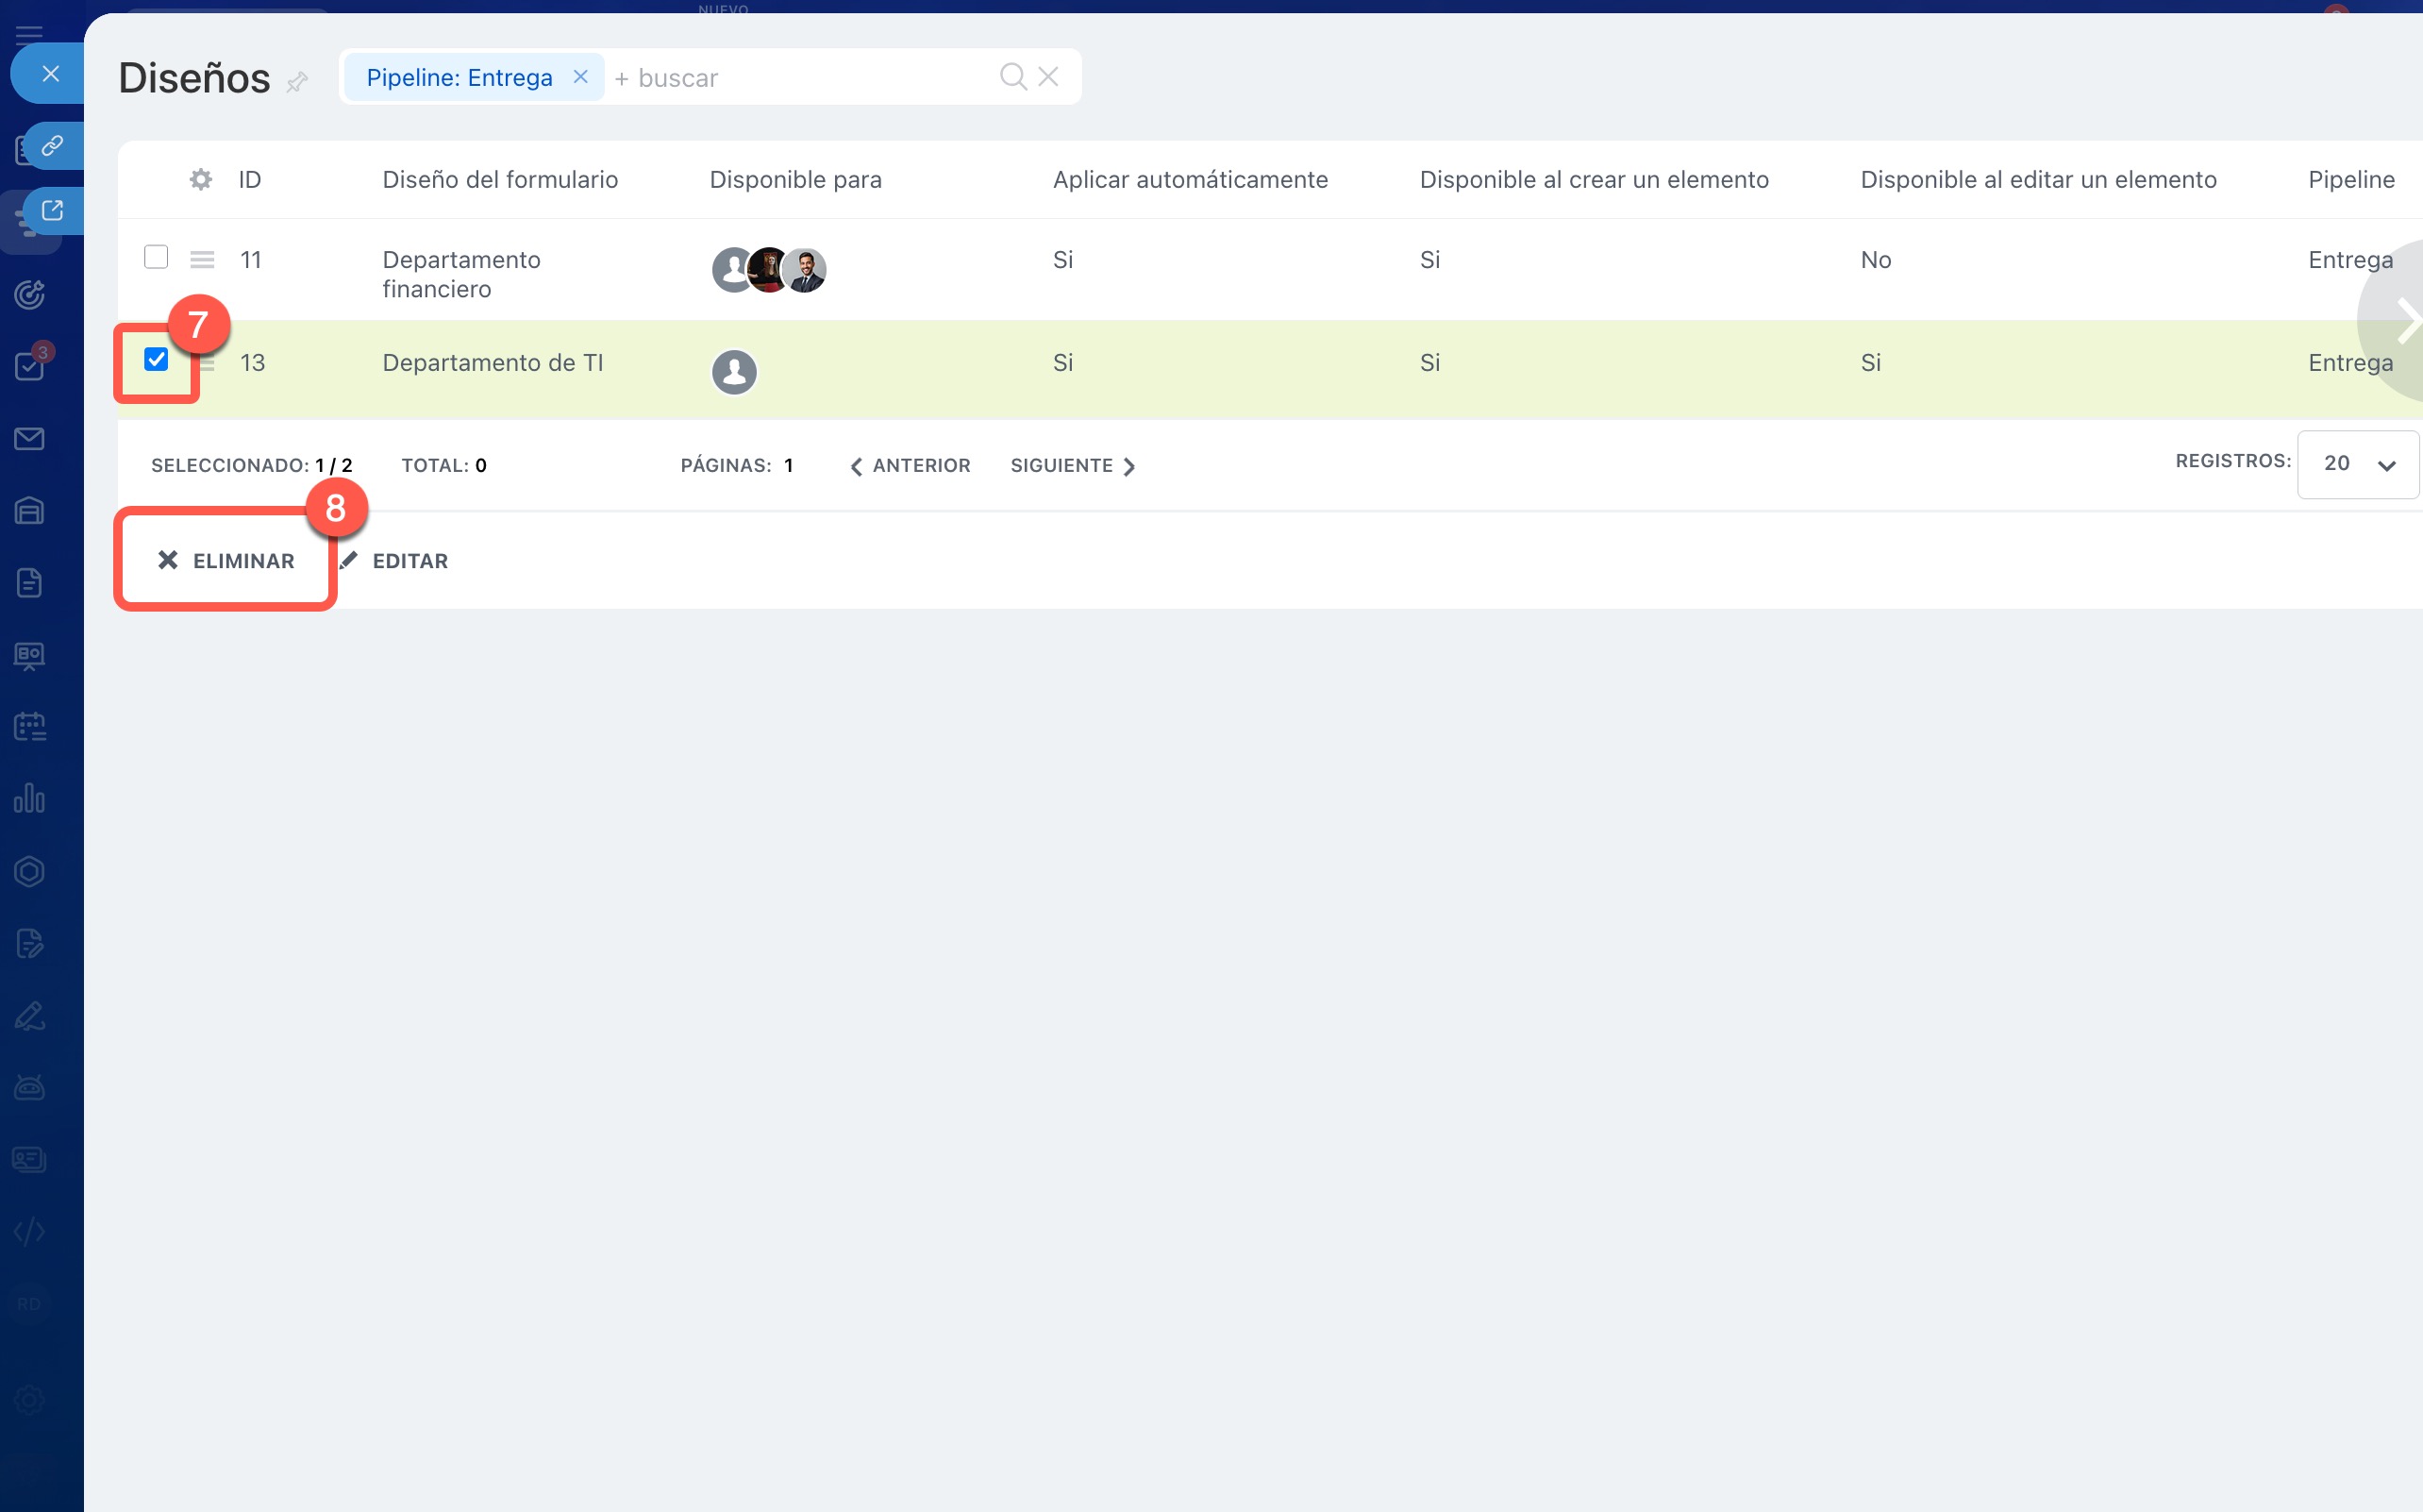Remove the Pipeline: Entrega filter chip
This screenshot has width=2423, height=1512.
click(579, 77)
